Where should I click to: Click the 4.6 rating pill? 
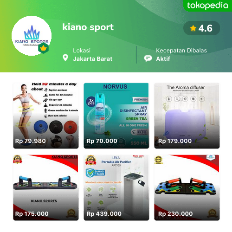pyautogui.click(x=201, y=28)
